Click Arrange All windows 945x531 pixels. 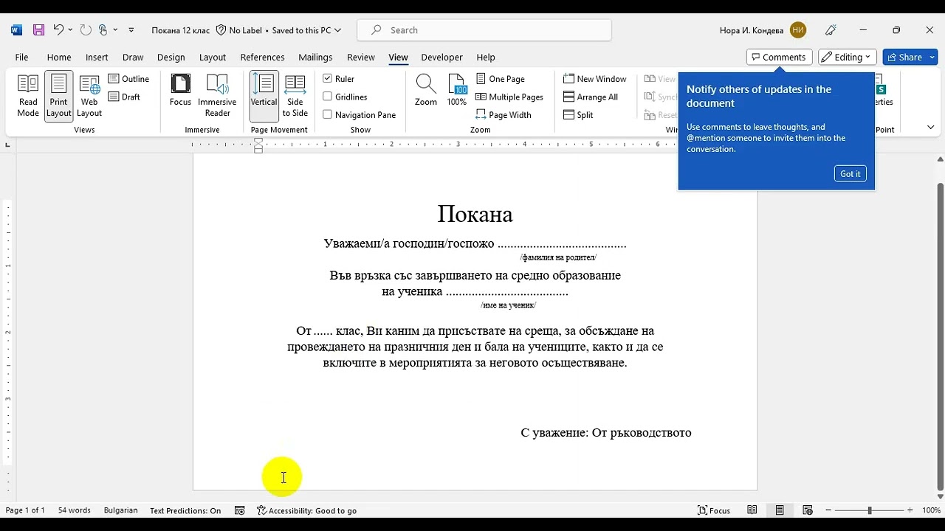point(590,97)
